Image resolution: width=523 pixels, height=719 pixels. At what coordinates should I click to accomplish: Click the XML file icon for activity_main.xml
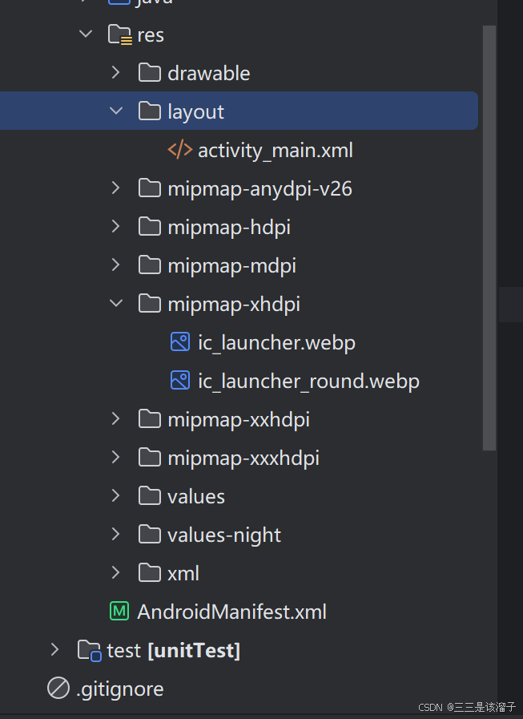pos(179,150)
